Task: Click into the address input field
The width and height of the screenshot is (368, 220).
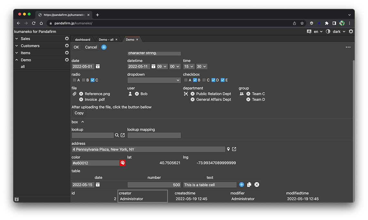Action: click(148, 149)
